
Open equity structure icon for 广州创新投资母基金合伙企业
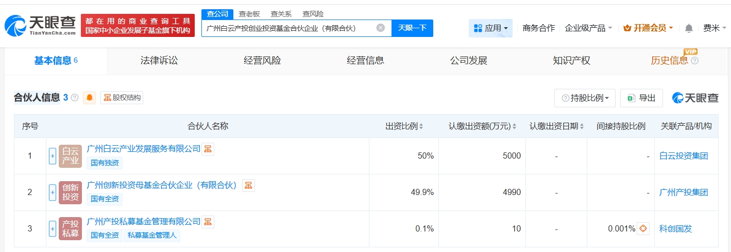coord(248,185)
